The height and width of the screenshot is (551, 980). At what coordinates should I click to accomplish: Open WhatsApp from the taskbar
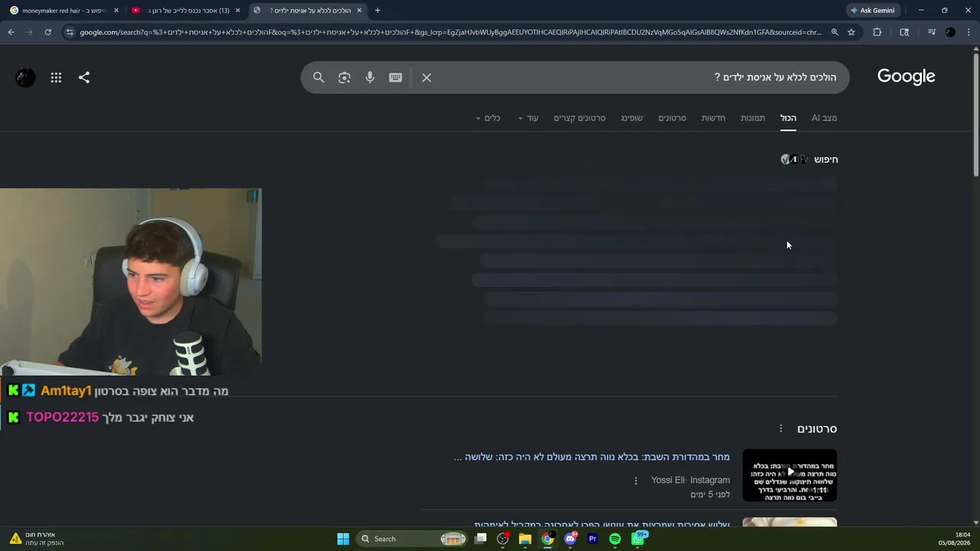click(x=638, y=539)
